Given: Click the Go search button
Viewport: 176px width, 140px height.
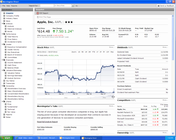Looking at the screenshot, I should pyautogui.click(x=77, y=6).
